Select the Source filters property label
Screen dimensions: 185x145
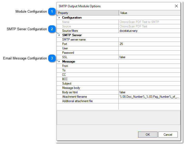click(x=70, y=31)
